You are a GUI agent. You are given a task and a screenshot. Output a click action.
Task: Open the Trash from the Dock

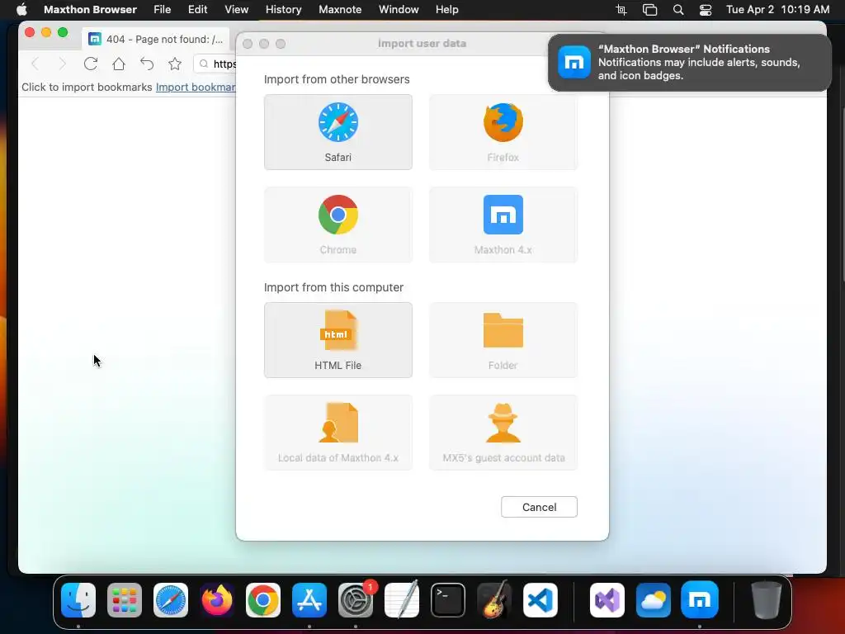tap(766, 600)
